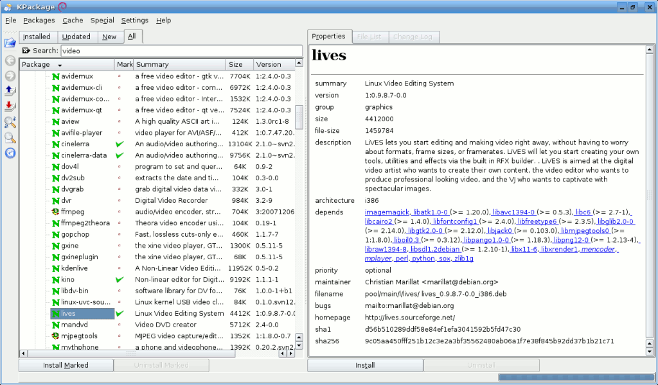
Task: Click the package list vertical scrollbar thumb
Action: point(299,117)
